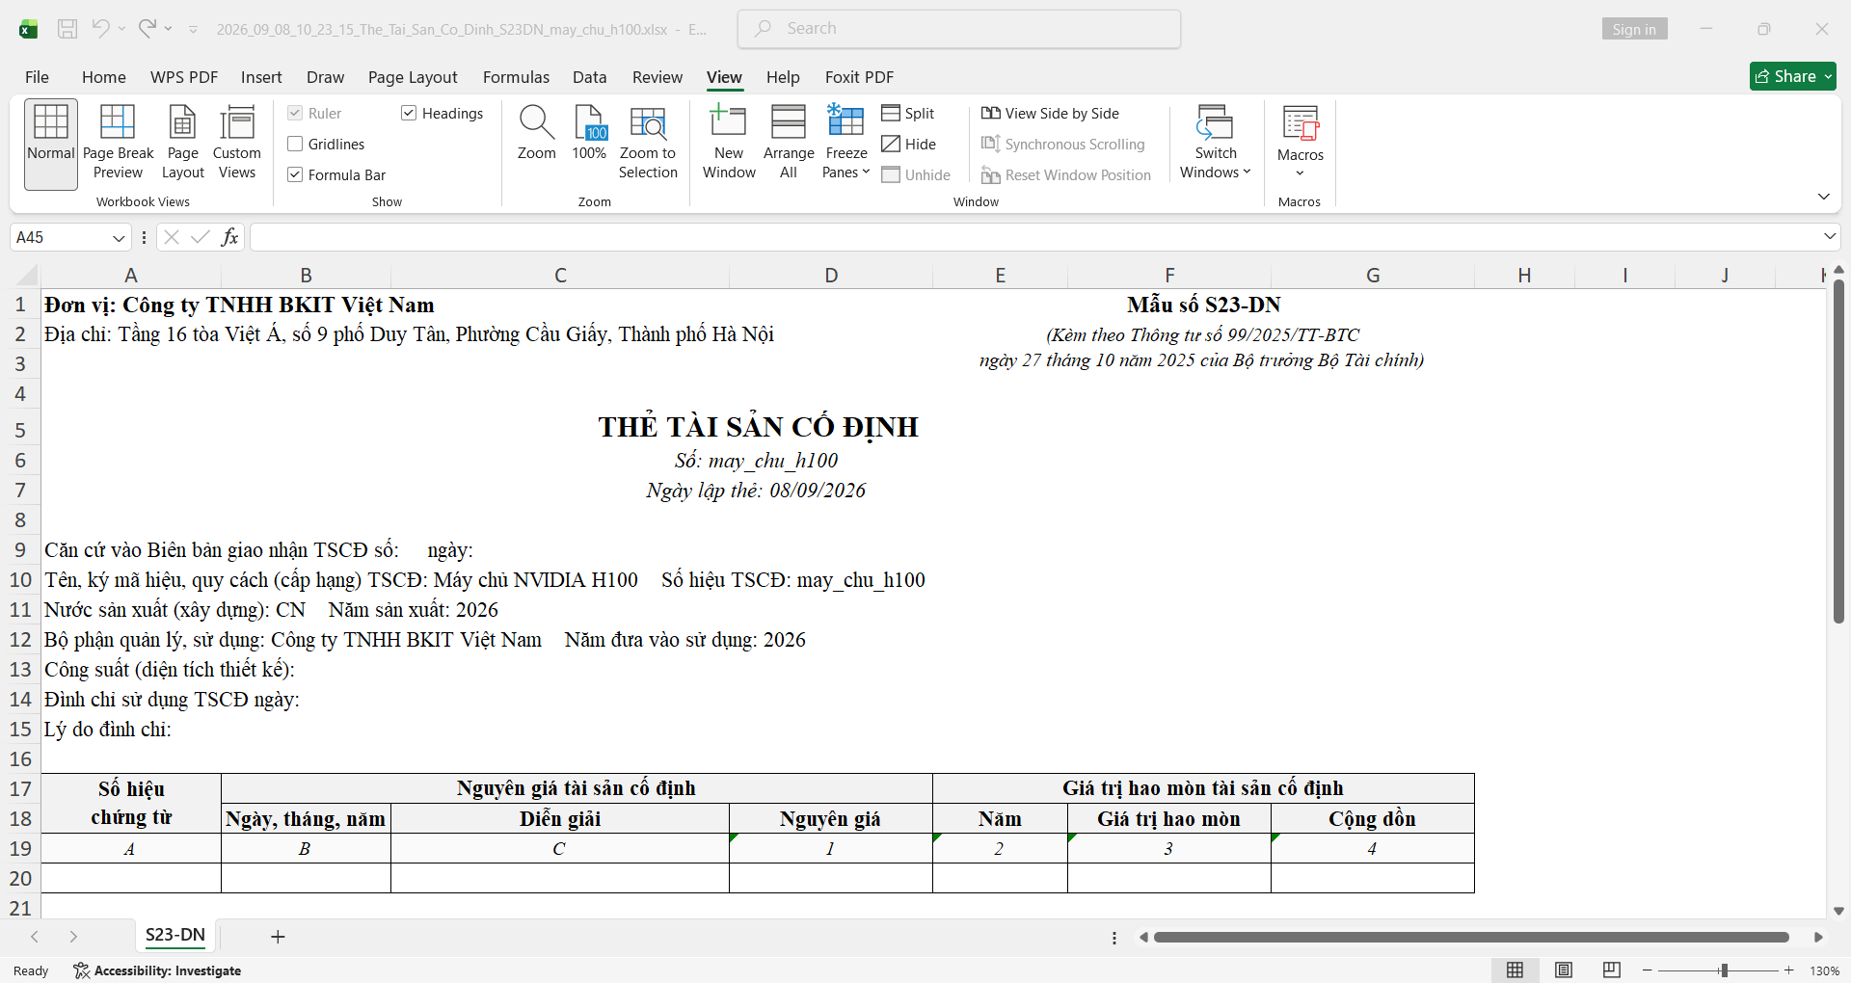Open the Data tab
This screenshot has height=983, width=1851.
[589, 77]
